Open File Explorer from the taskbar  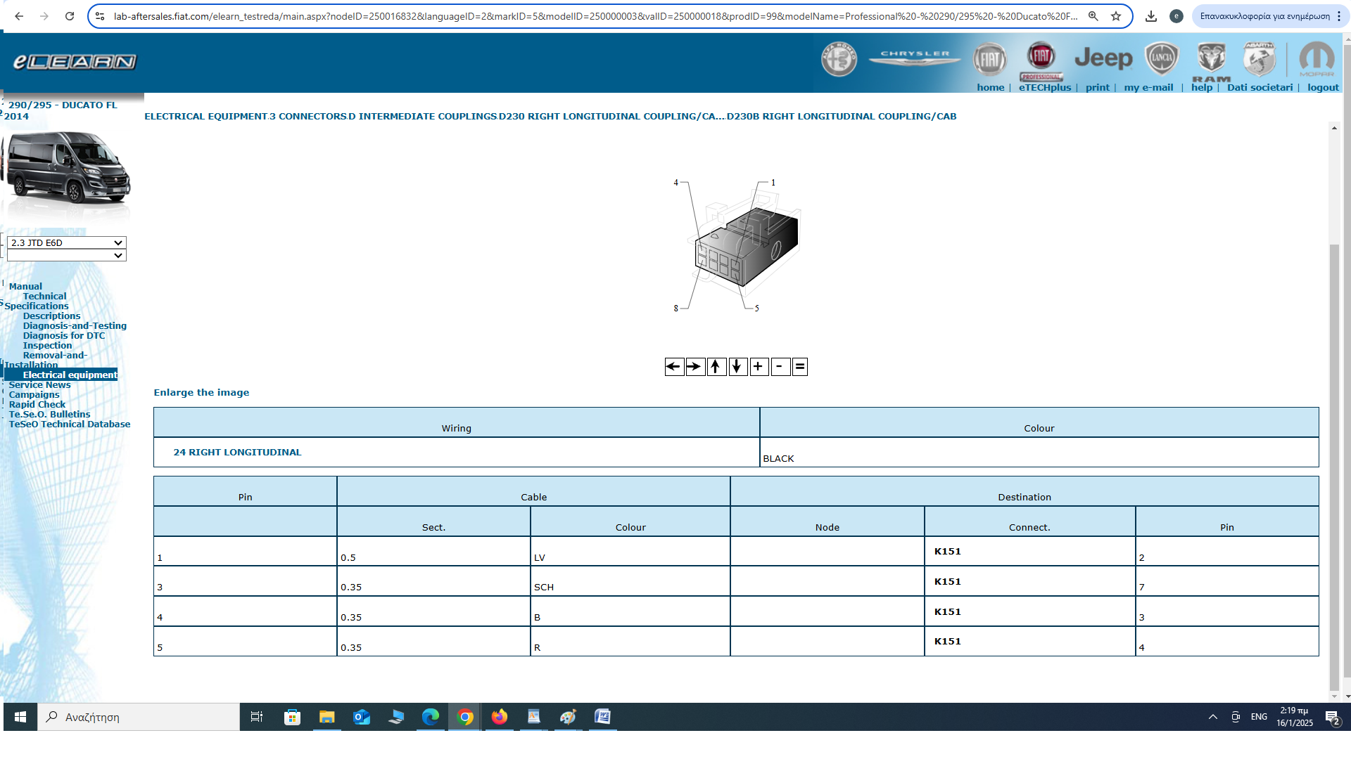(326, 717)
